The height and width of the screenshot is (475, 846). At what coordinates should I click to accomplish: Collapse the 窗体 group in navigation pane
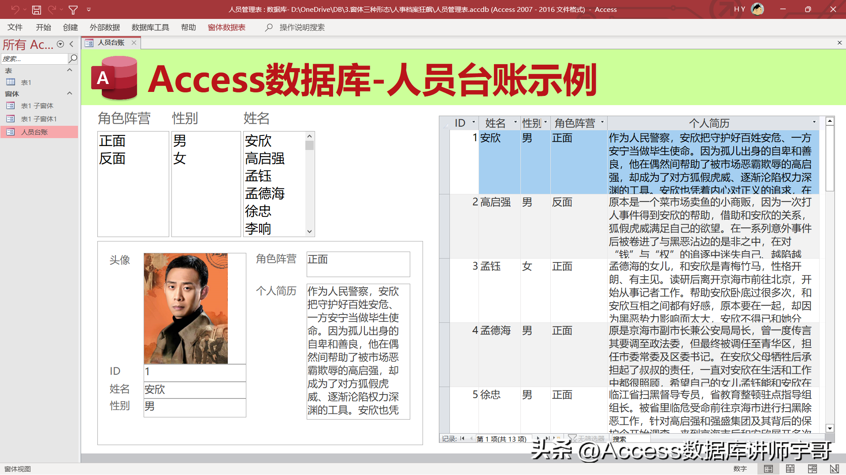pyautogui.click(x=69, y=94)
